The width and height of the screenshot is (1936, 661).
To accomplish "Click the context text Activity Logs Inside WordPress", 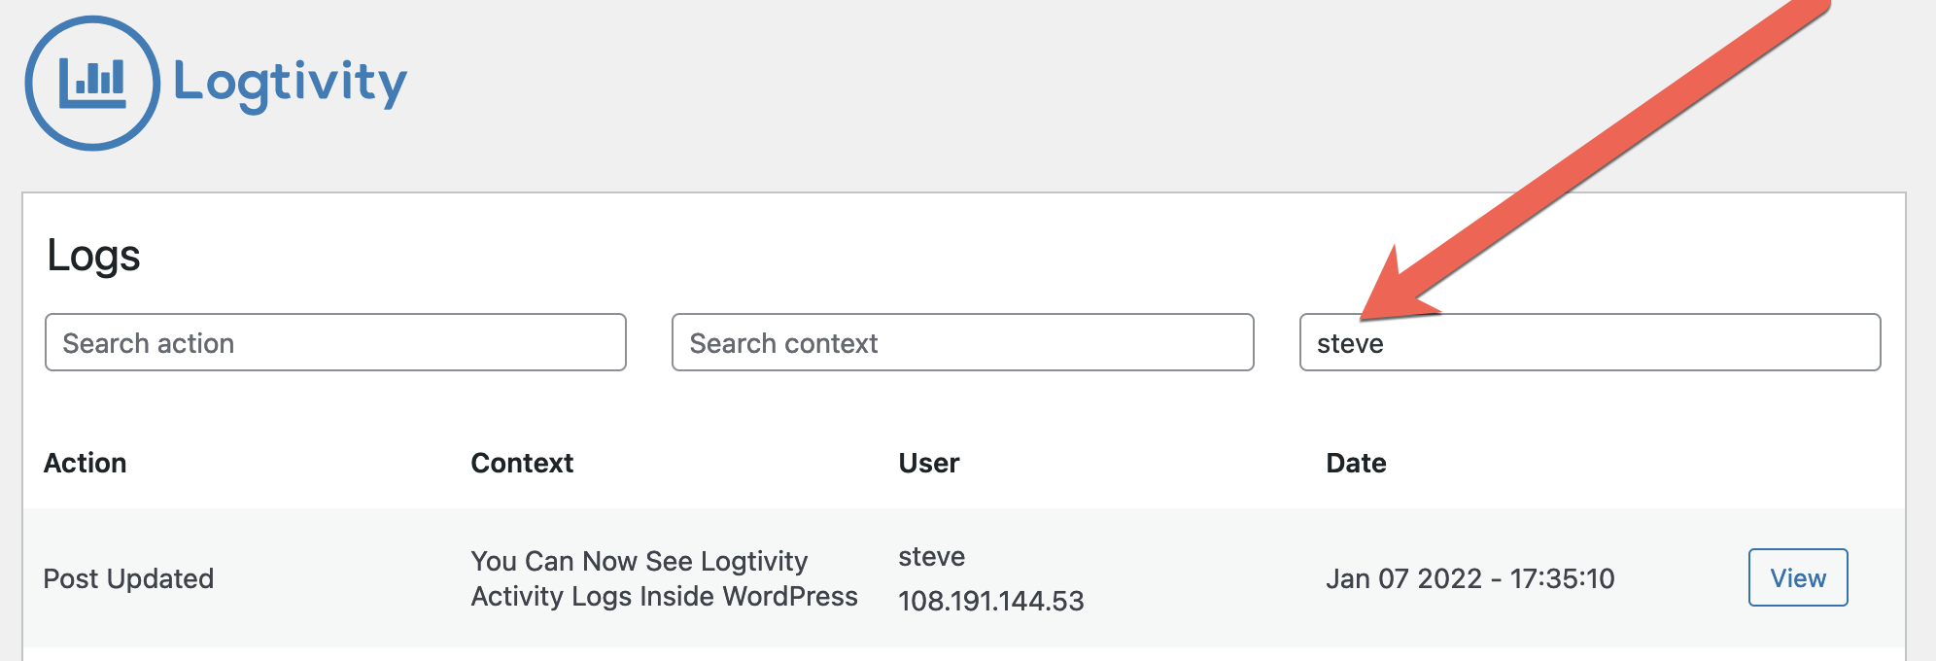I will coord(663,596).
